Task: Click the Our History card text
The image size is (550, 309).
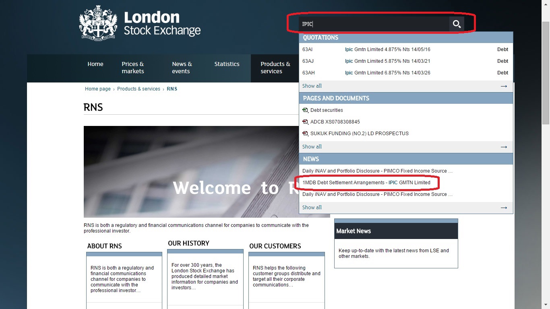Action: point(205,276)
